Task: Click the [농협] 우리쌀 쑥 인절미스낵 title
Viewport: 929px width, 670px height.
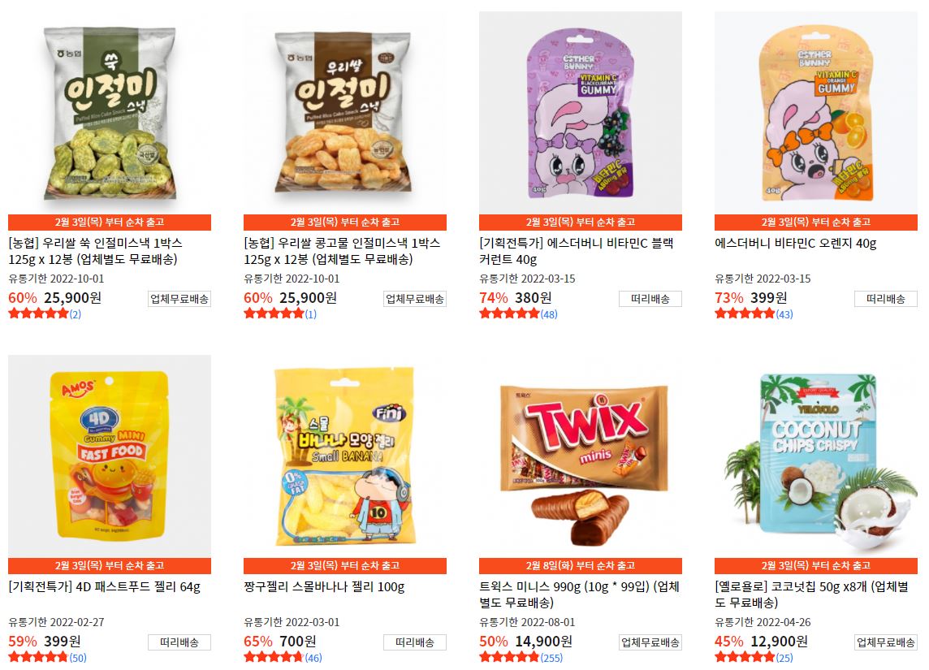Action: click(95, 251)
